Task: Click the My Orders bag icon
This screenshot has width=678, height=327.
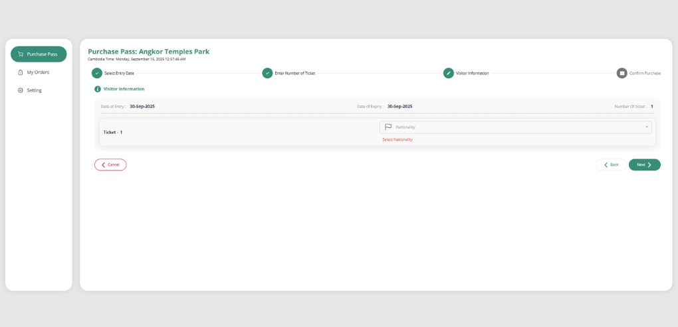Action: [x=21, y=72]
